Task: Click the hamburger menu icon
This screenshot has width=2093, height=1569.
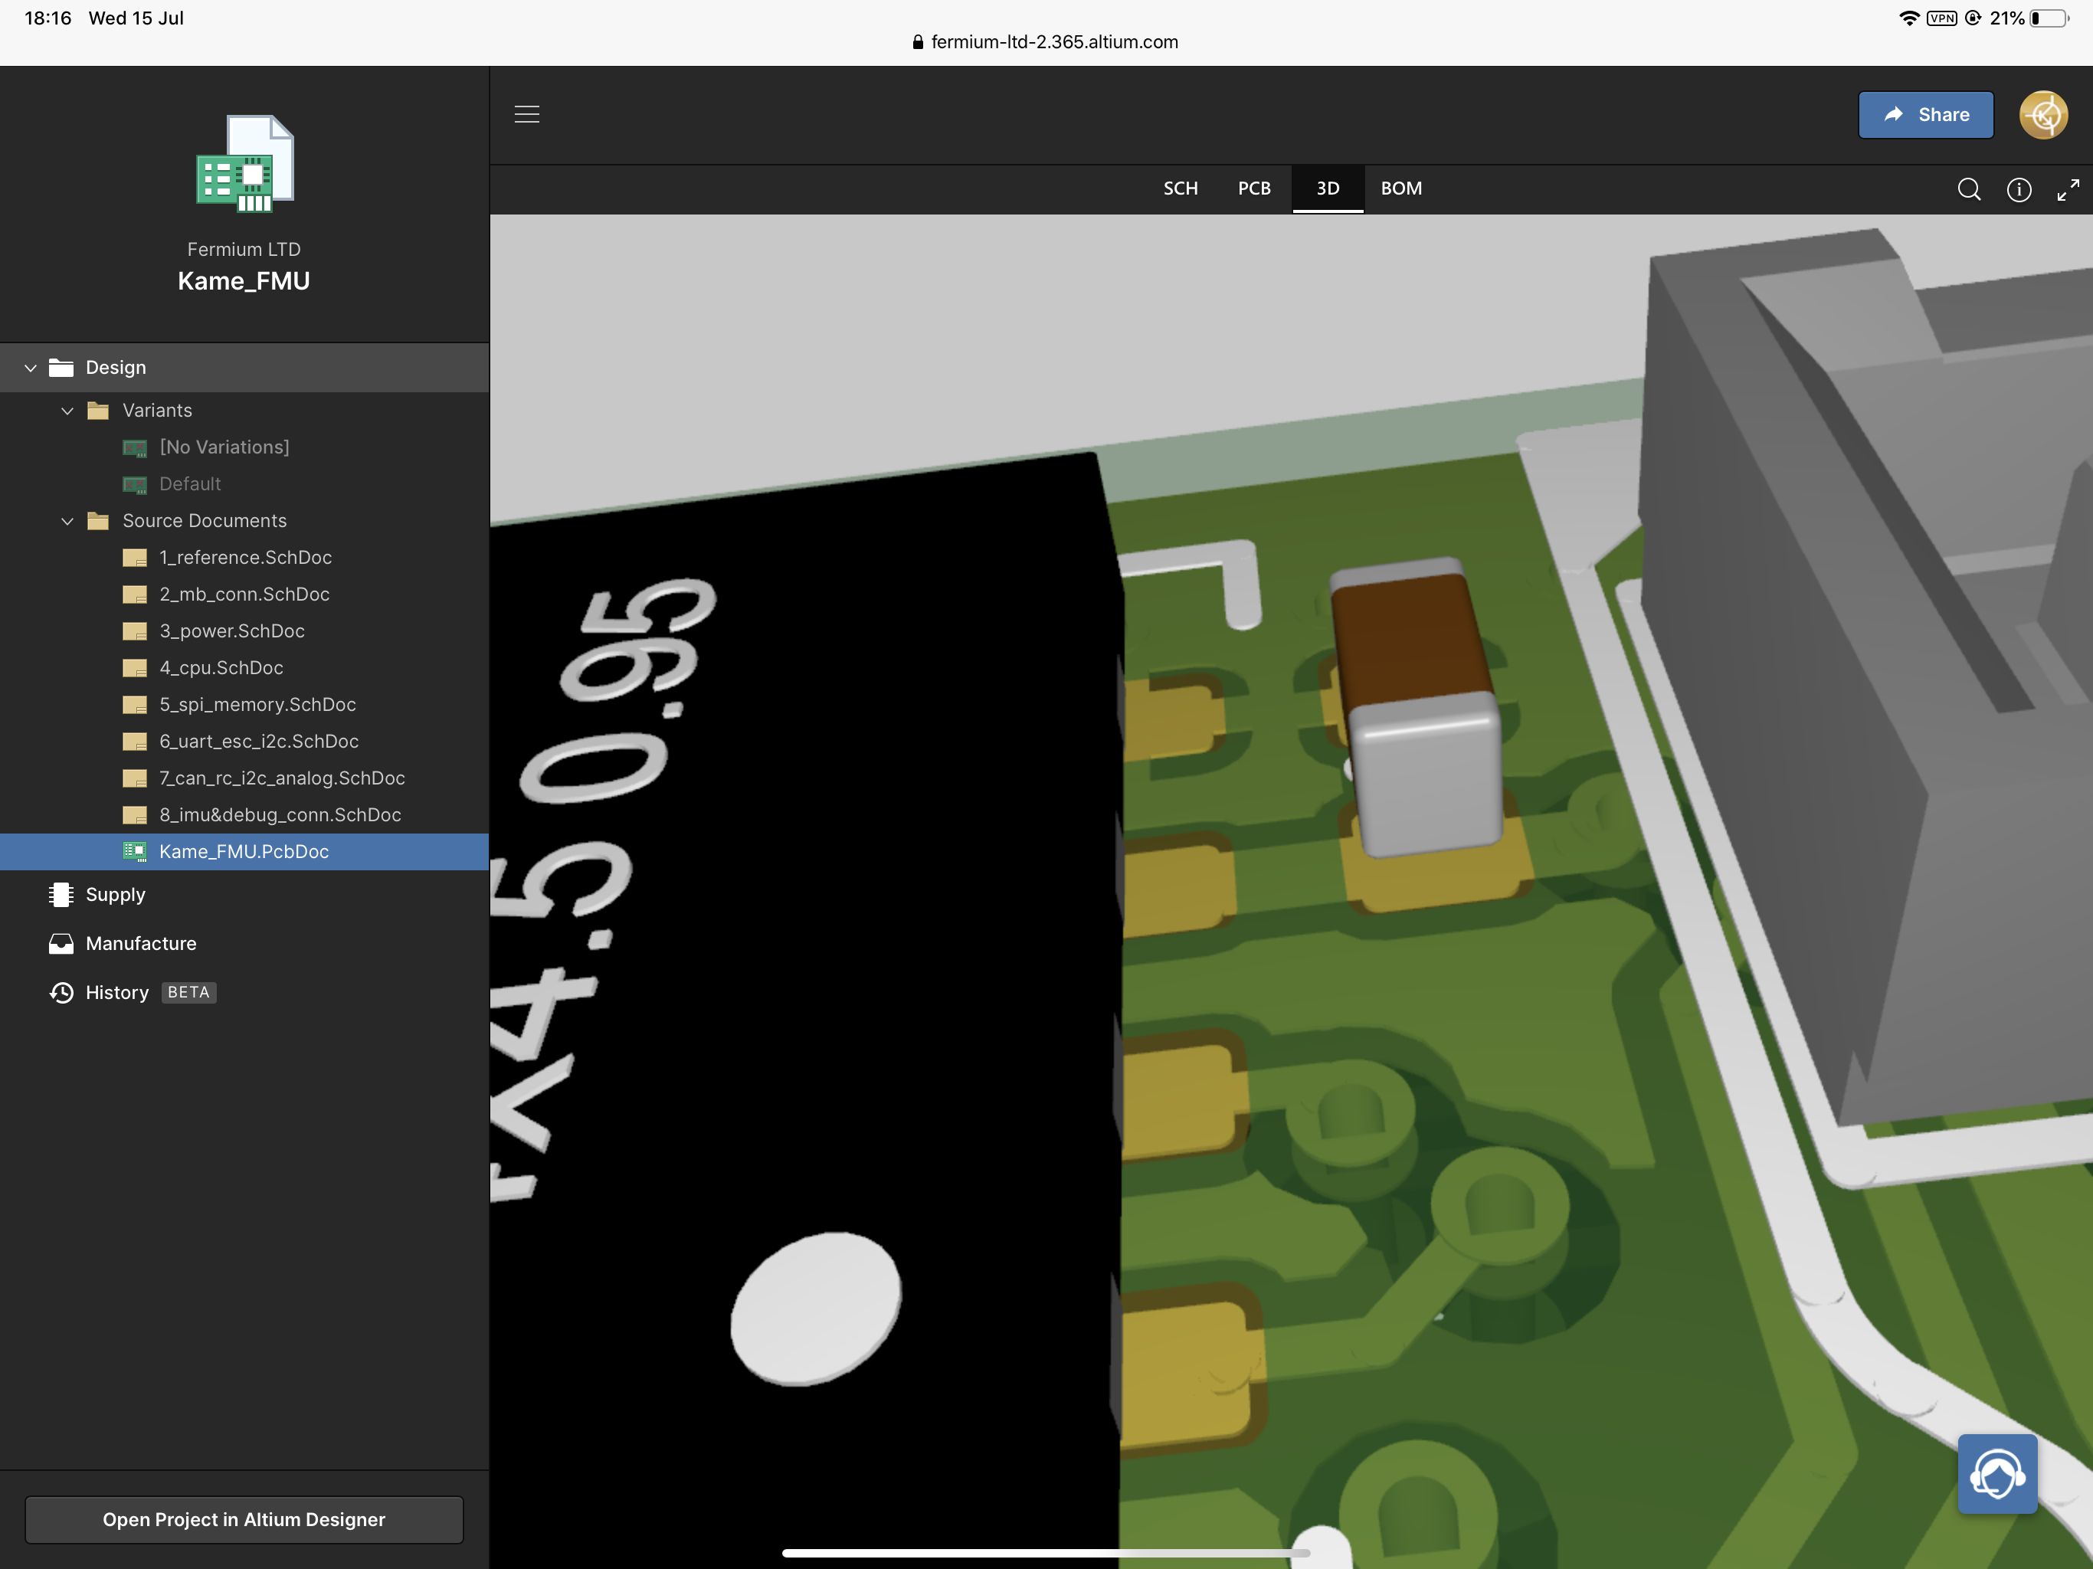Action: point(527,113)
